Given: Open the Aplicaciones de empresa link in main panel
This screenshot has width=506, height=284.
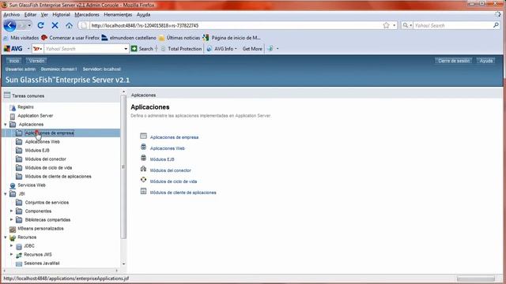Looking at the screenshot, I should click(x=174, y=137).
